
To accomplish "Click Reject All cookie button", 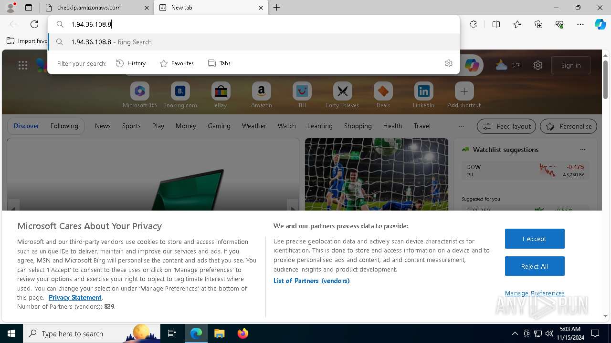I will [x=535, y=266].
